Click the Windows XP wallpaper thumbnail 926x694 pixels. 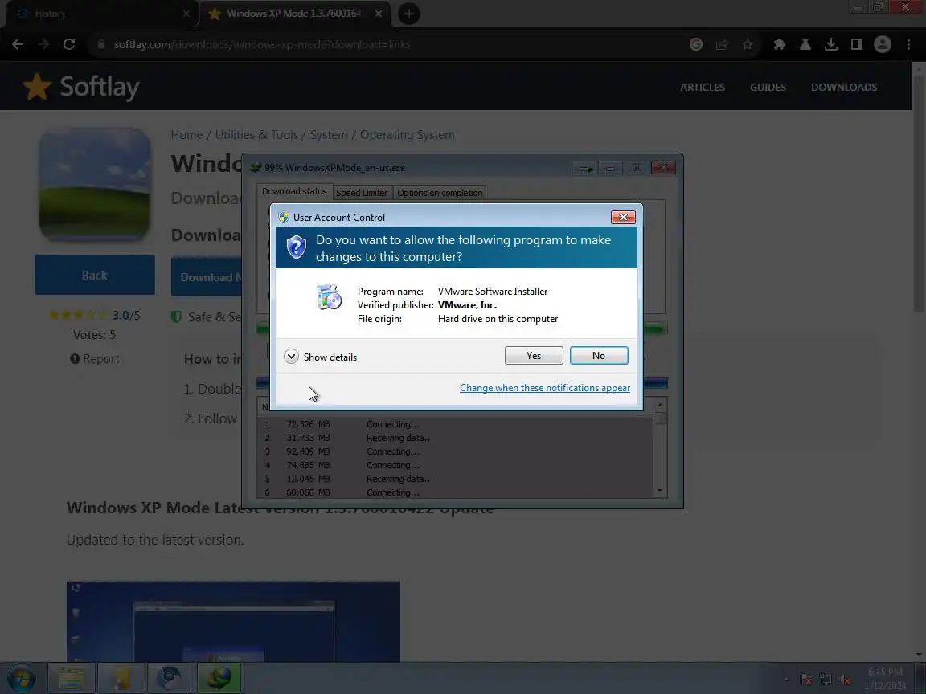(95, 183)
